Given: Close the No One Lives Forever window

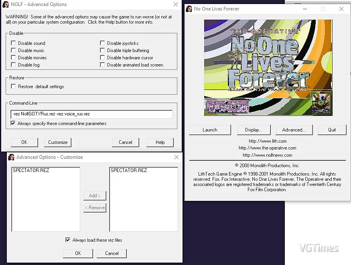Looking at the screenshot, I should pos(341,9).
